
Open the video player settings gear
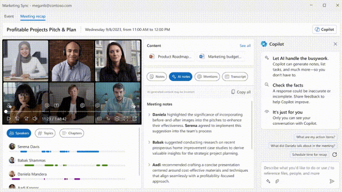tap(117, 119)
